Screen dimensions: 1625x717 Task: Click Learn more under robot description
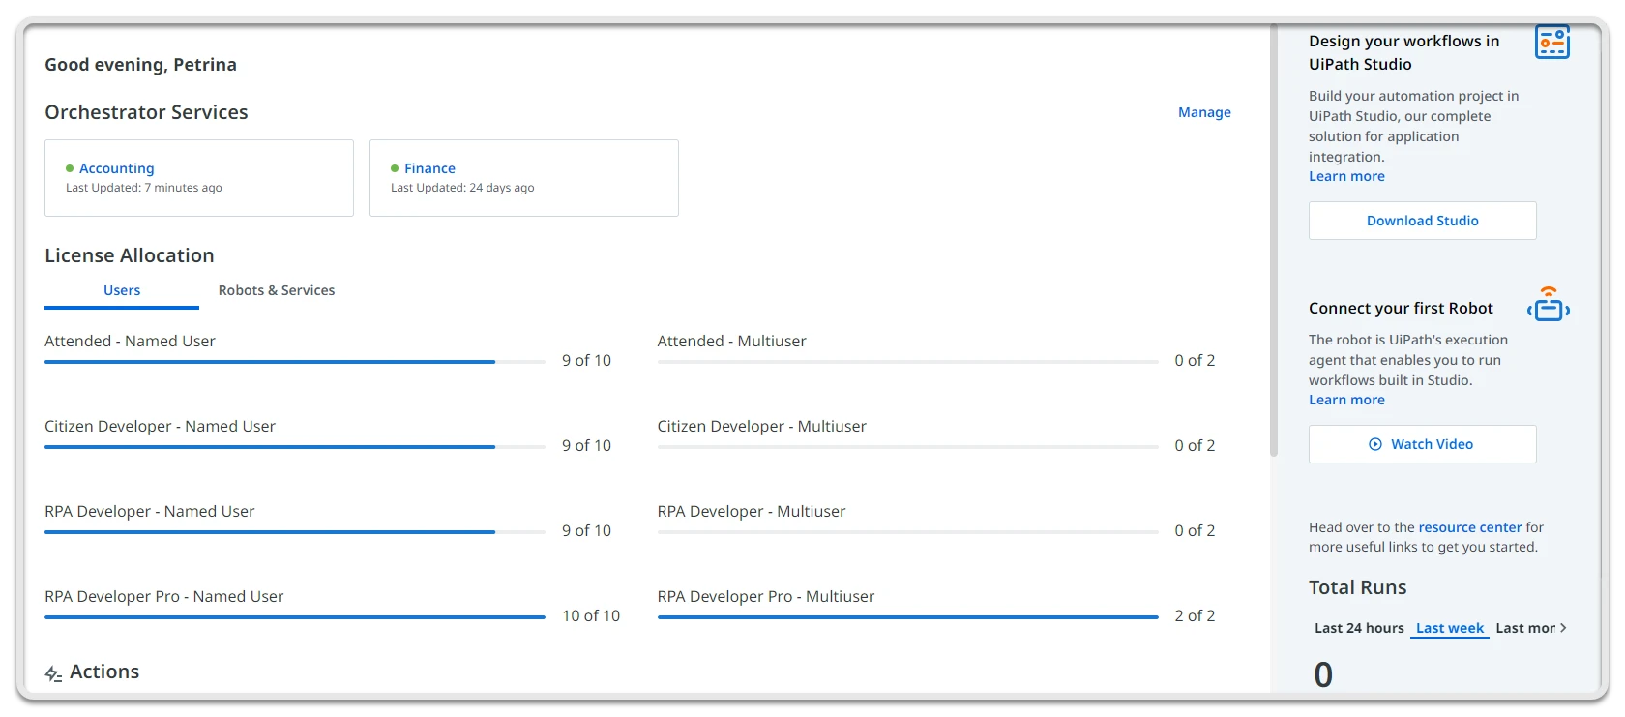coord(1346,400)
